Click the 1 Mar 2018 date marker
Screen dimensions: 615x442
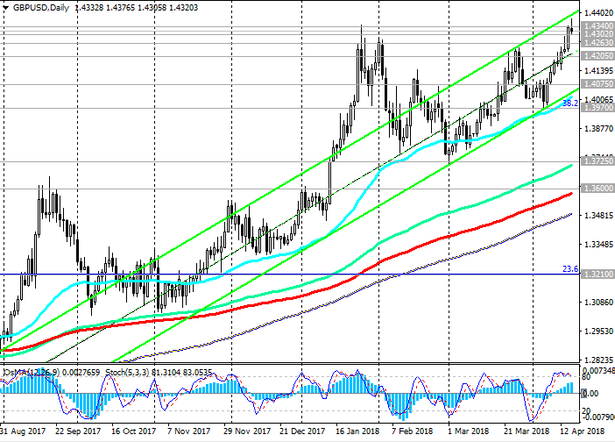[467, 433]
